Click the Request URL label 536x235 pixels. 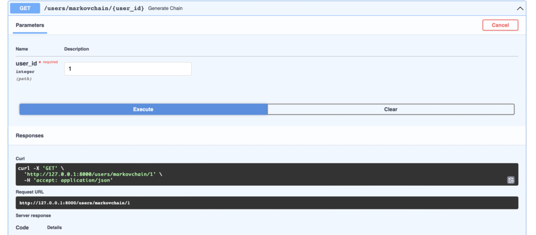tap(30, 192)
